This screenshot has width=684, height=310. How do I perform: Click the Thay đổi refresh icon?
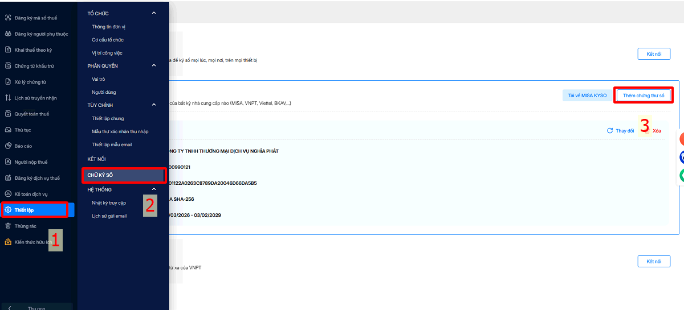(610, 131)
